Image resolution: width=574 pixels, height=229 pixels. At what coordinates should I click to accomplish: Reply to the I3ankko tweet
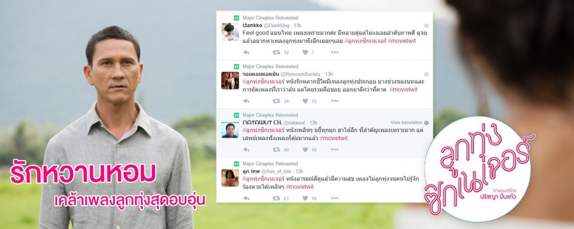tap(246, 52)
